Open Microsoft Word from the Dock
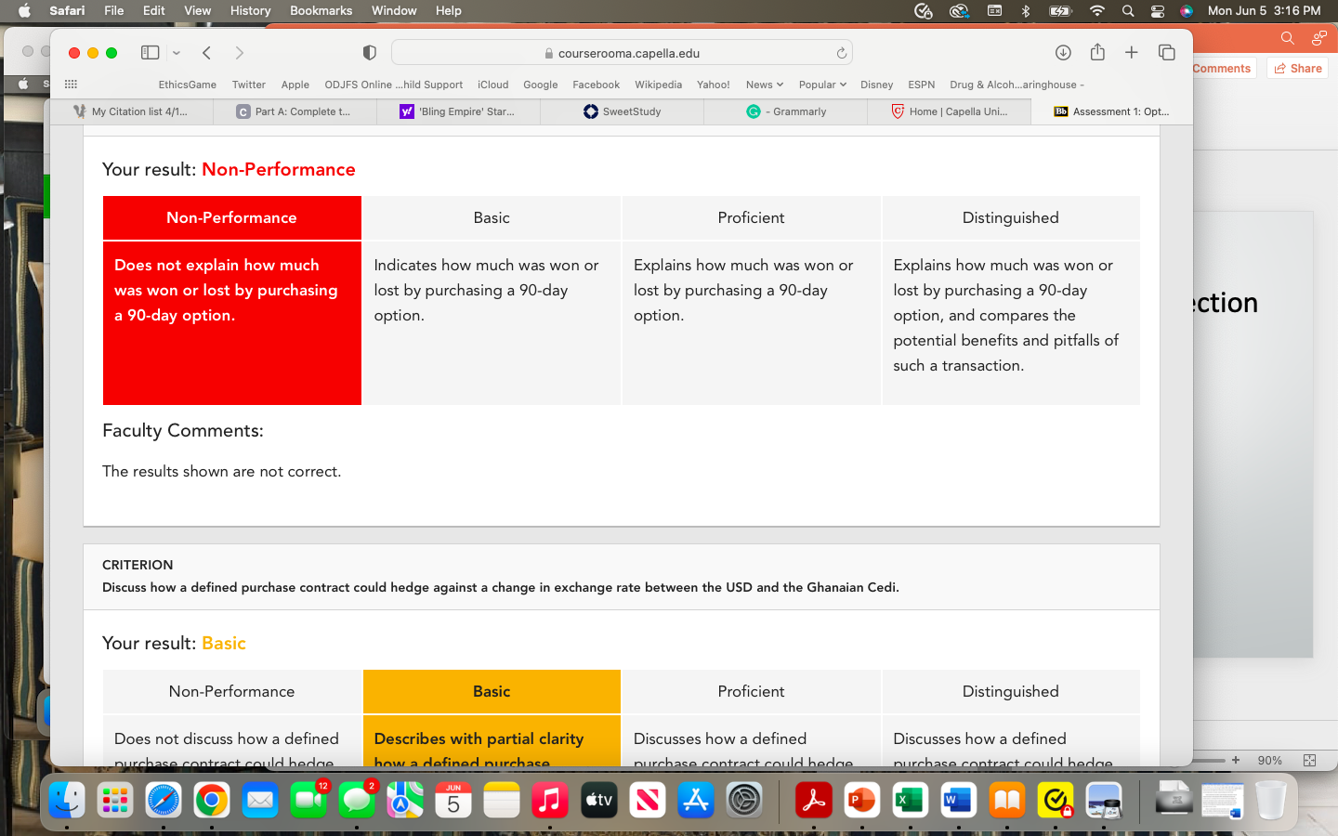1338x836 pixels. 959,800
